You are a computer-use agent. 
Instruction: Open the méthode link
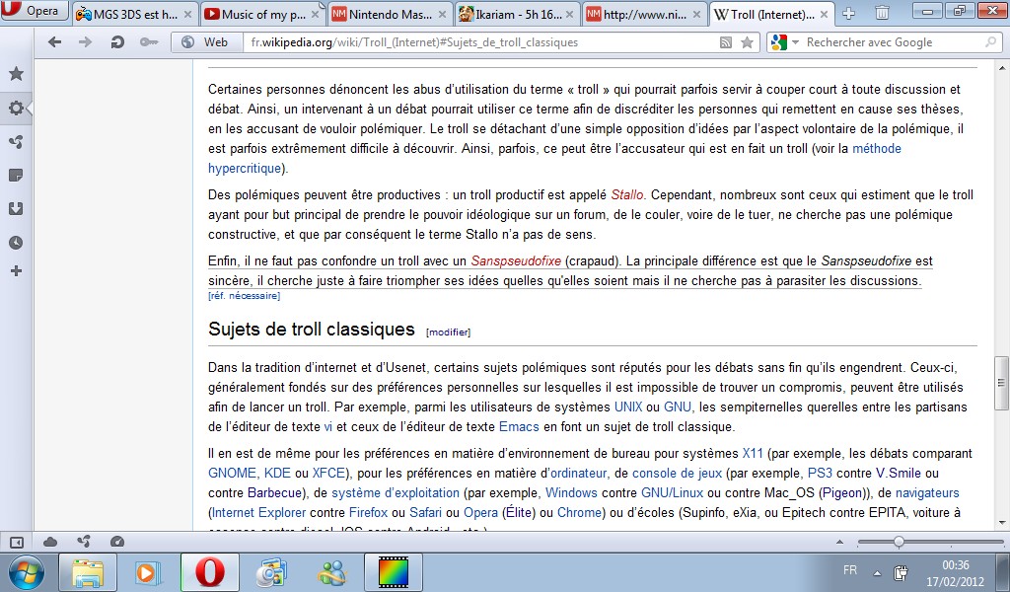877,149
